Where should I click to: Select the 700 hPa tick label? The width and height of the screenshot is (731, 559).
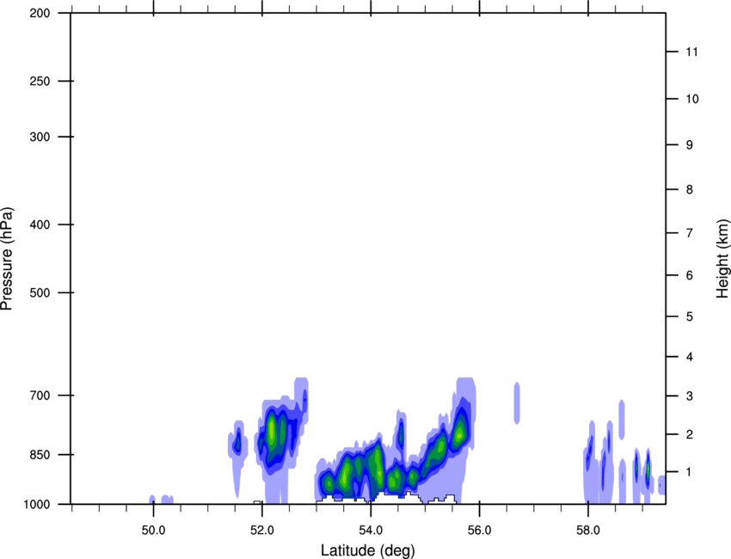pos(38,396)
